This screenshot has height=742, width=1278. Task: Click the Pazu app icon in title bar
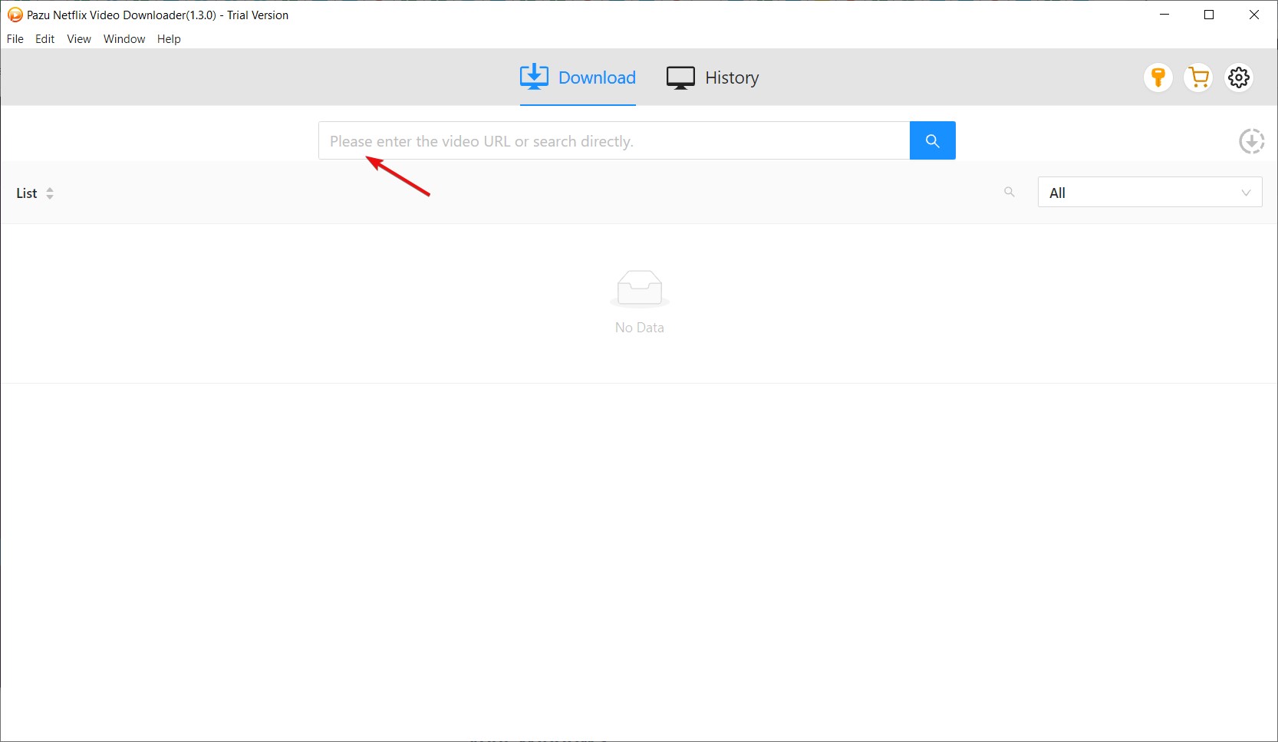(15, 15)
